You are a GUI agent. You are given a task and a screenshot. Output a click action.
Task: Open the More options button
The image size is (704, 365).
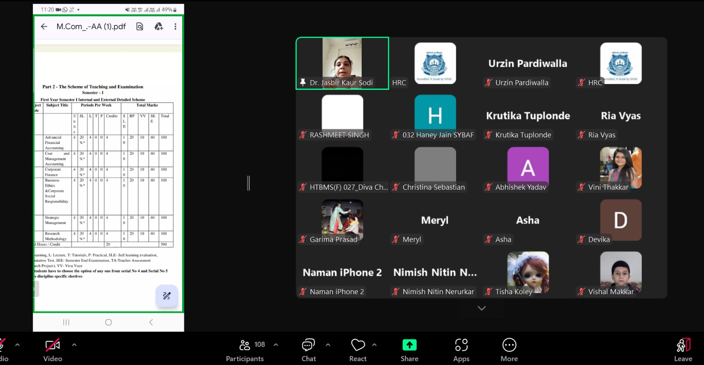pos(509,350)
